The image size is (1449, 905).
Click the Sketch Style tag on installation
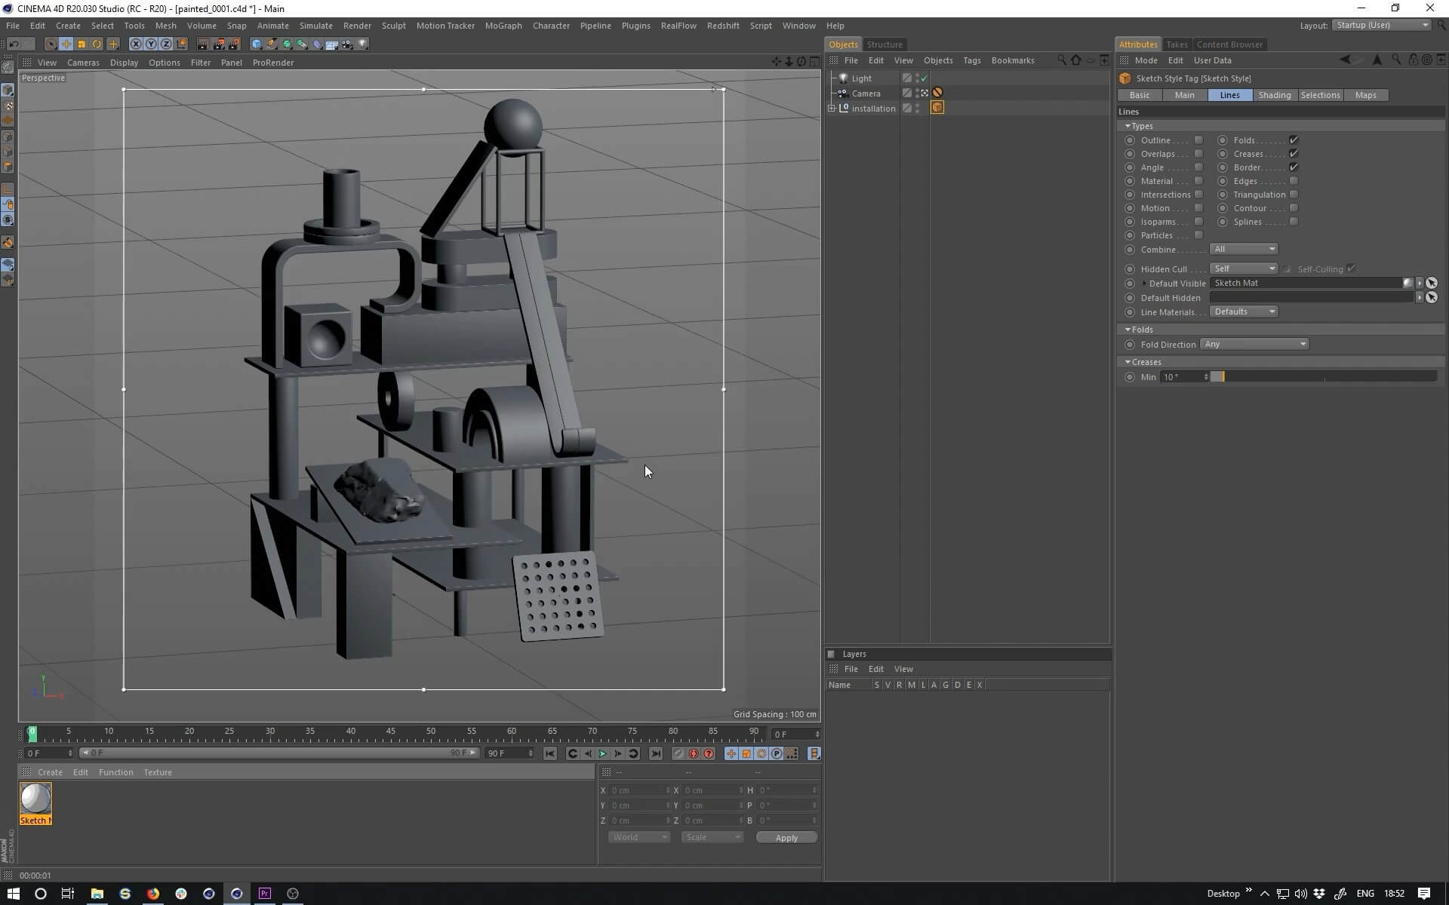[937, 108]
